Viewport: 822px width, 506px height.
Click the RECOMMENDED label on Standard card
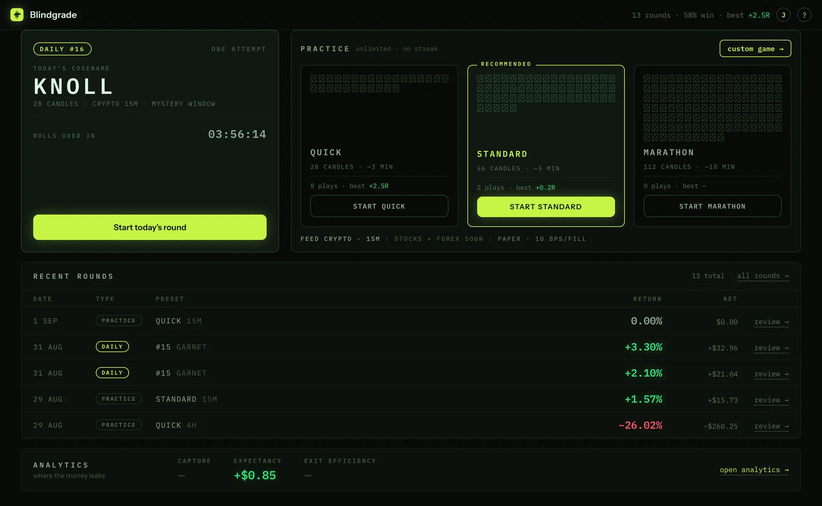pyautogui.click(x=506, y=64)
